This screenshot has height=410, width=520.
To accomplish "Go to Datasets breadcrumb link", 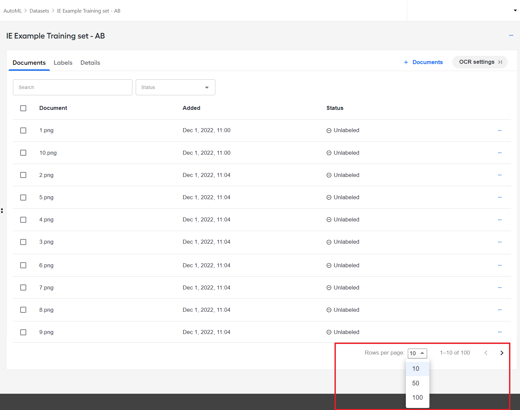I will point(39,11).
